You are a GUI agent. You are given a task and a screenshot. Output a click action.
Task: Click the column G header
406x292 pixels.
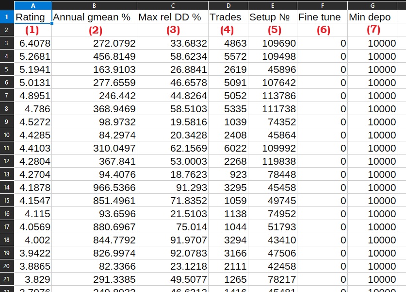tap(372, 5)
